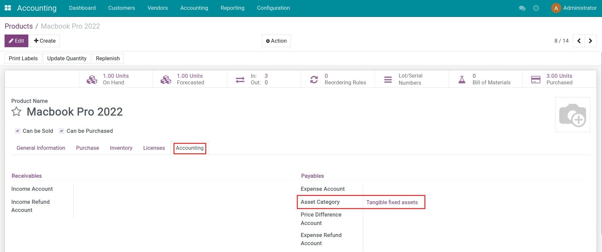Viewport: 602px width, 252px height.
Task: Open In/Out transfers stat button
Action: [264, 79]
